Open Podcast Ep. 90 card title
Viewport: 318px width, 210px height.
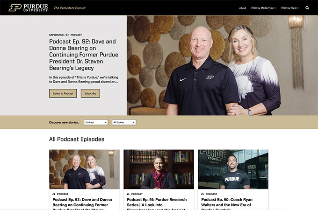pos(227,204)
